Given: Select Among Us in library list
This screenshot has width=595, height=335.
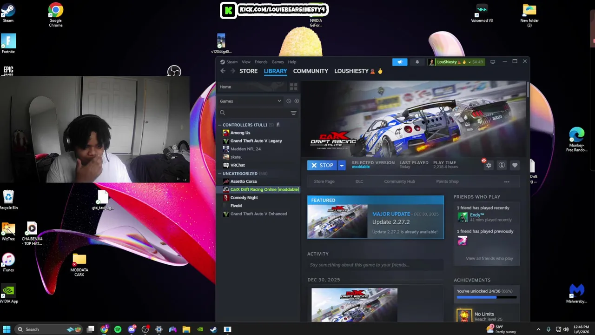Looking at the screenshot, I should click(x=240, y=133).
